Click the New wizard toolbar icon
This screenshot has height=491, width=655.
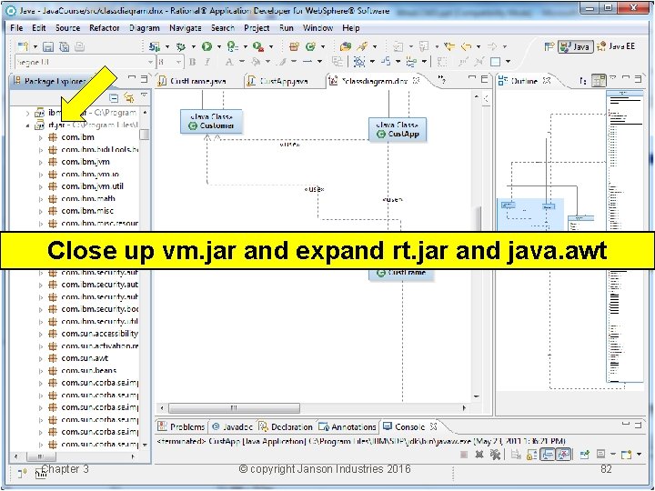(23, 46)
